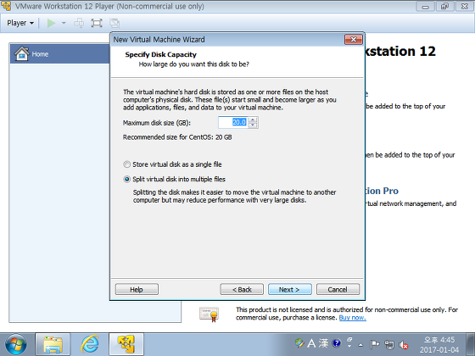Click the Help button in wizard
The image size is (475, 356).
pyautogui.click(x=137, y=289)
